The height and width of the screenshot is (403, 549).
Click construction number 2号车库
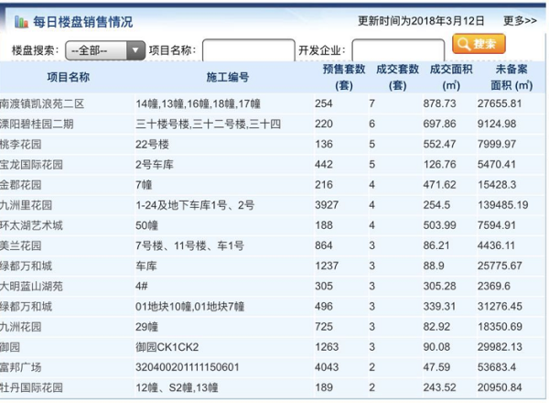(155, 165)
